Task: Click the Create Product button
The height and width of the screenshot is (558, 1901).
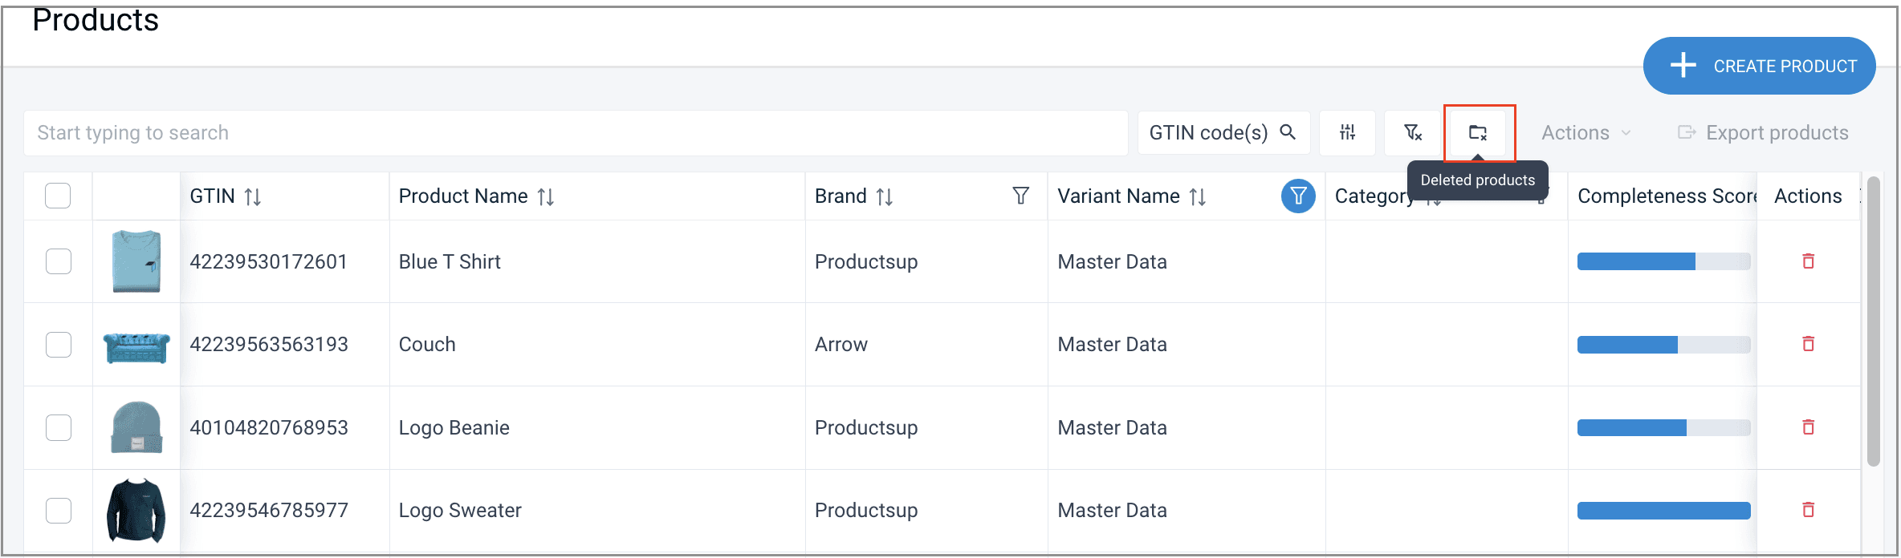Action: pos(1759,66)
